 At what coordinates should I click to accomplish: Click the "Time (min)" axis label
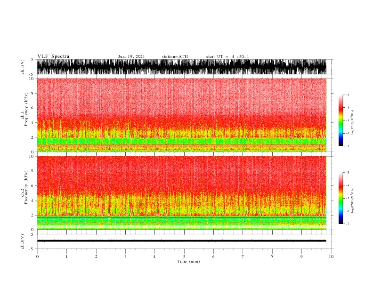point(188,261)
